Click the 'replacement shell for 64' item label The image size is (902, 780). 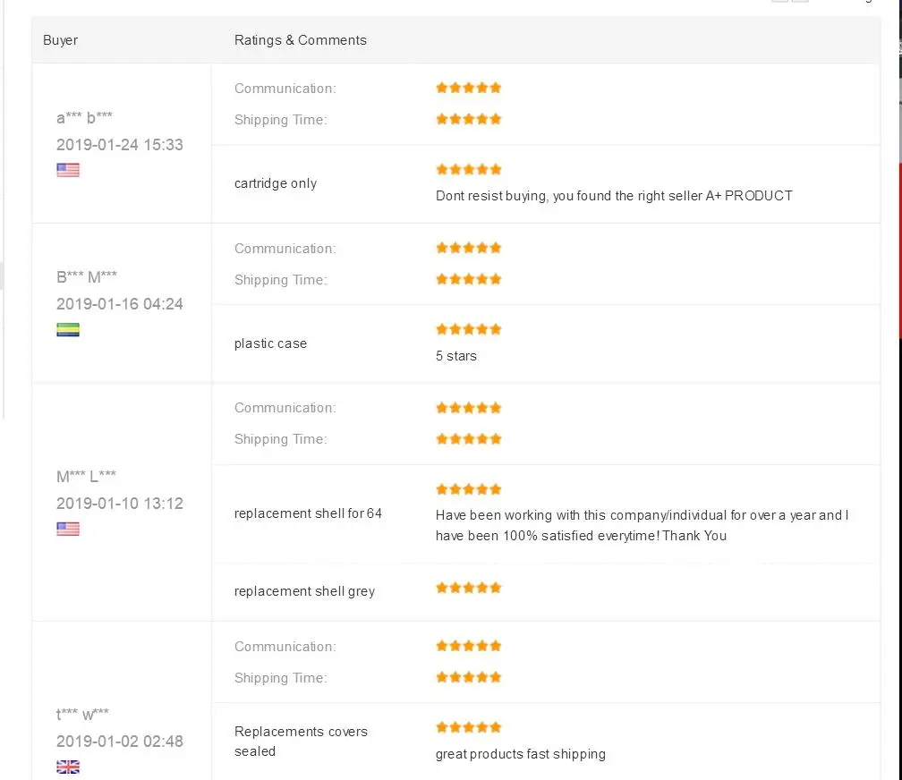(x=308, y=513)
